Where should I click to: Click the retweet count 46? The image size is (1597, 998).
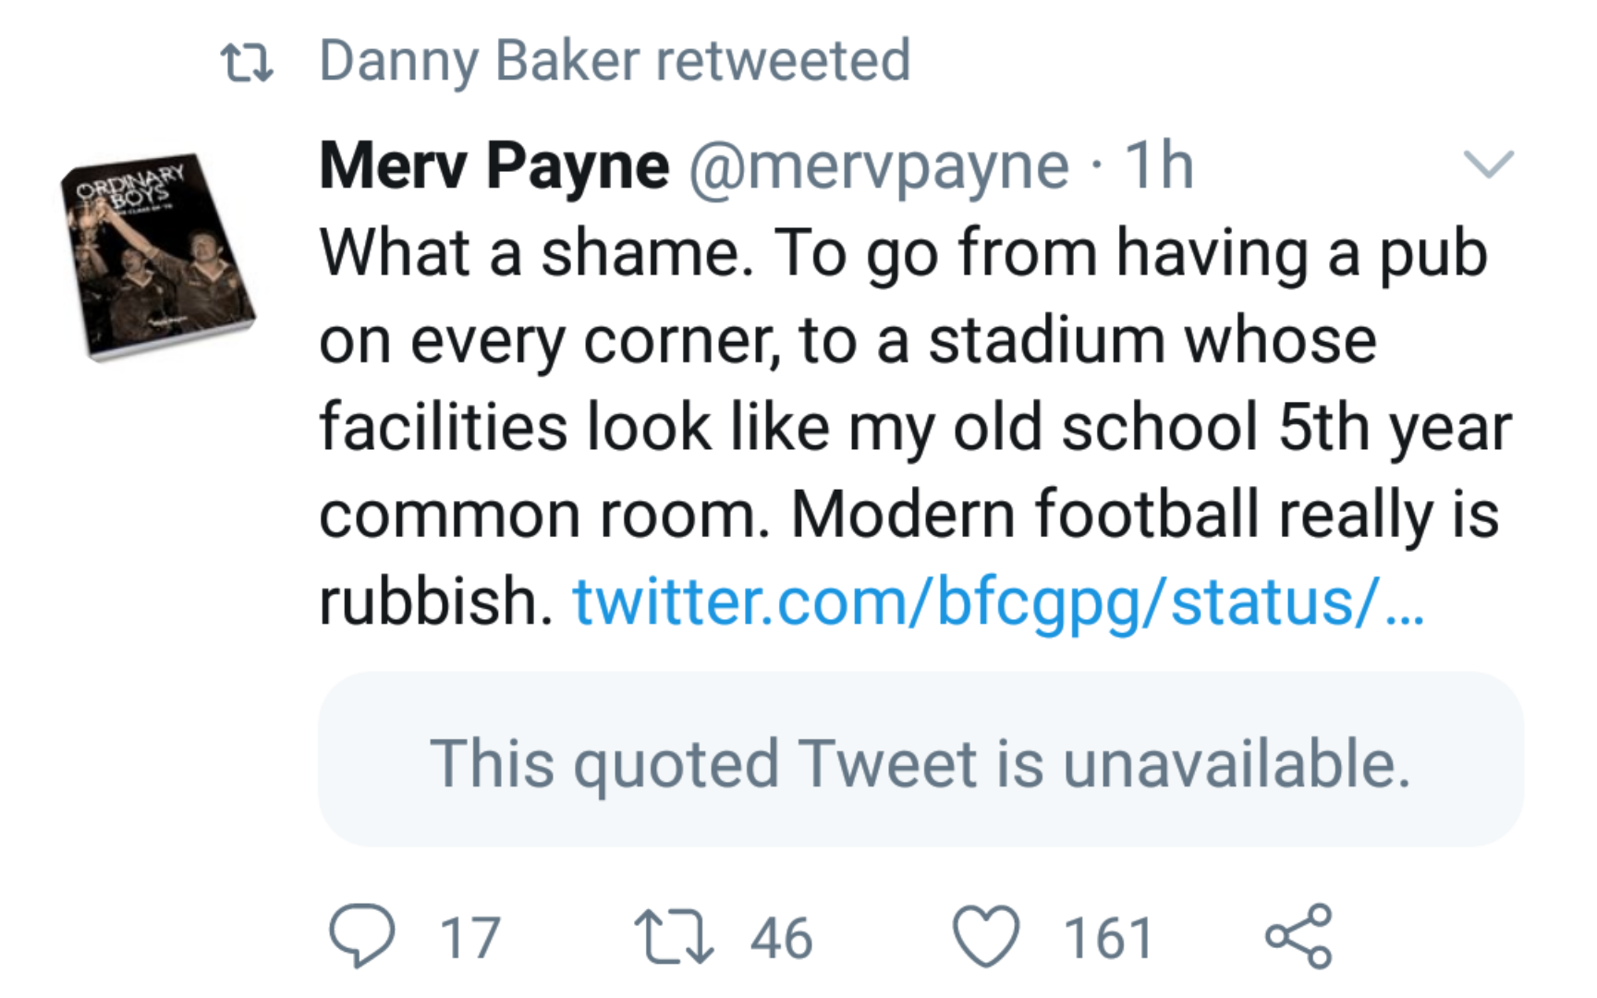(x=781, y=938)
